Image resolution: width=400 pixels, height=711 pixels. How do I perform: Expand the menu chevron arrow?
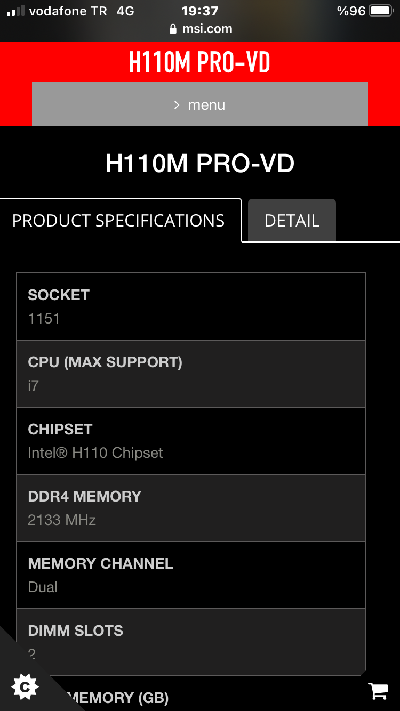point(177,105)
